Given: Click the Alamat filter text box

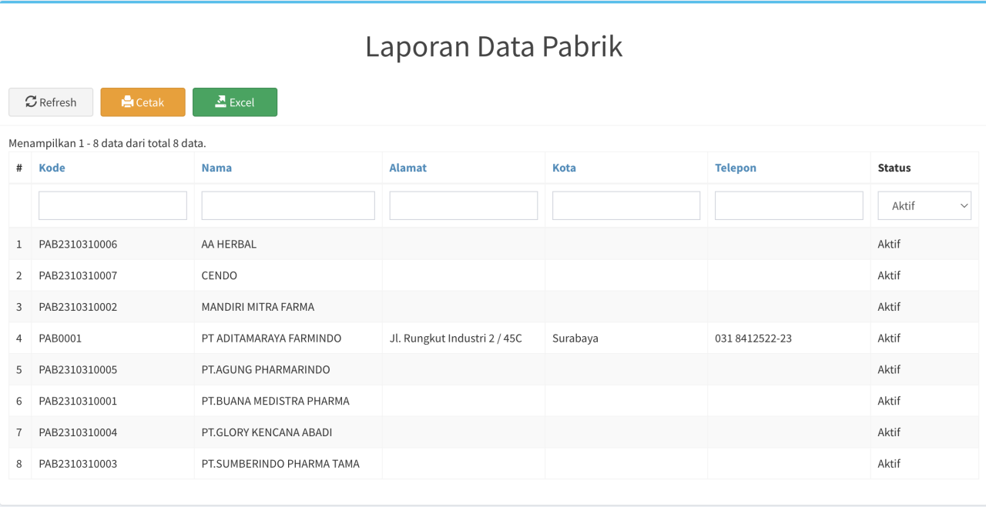Looking at the screenshot, I should pyautogui.click(x=463, y=205).
